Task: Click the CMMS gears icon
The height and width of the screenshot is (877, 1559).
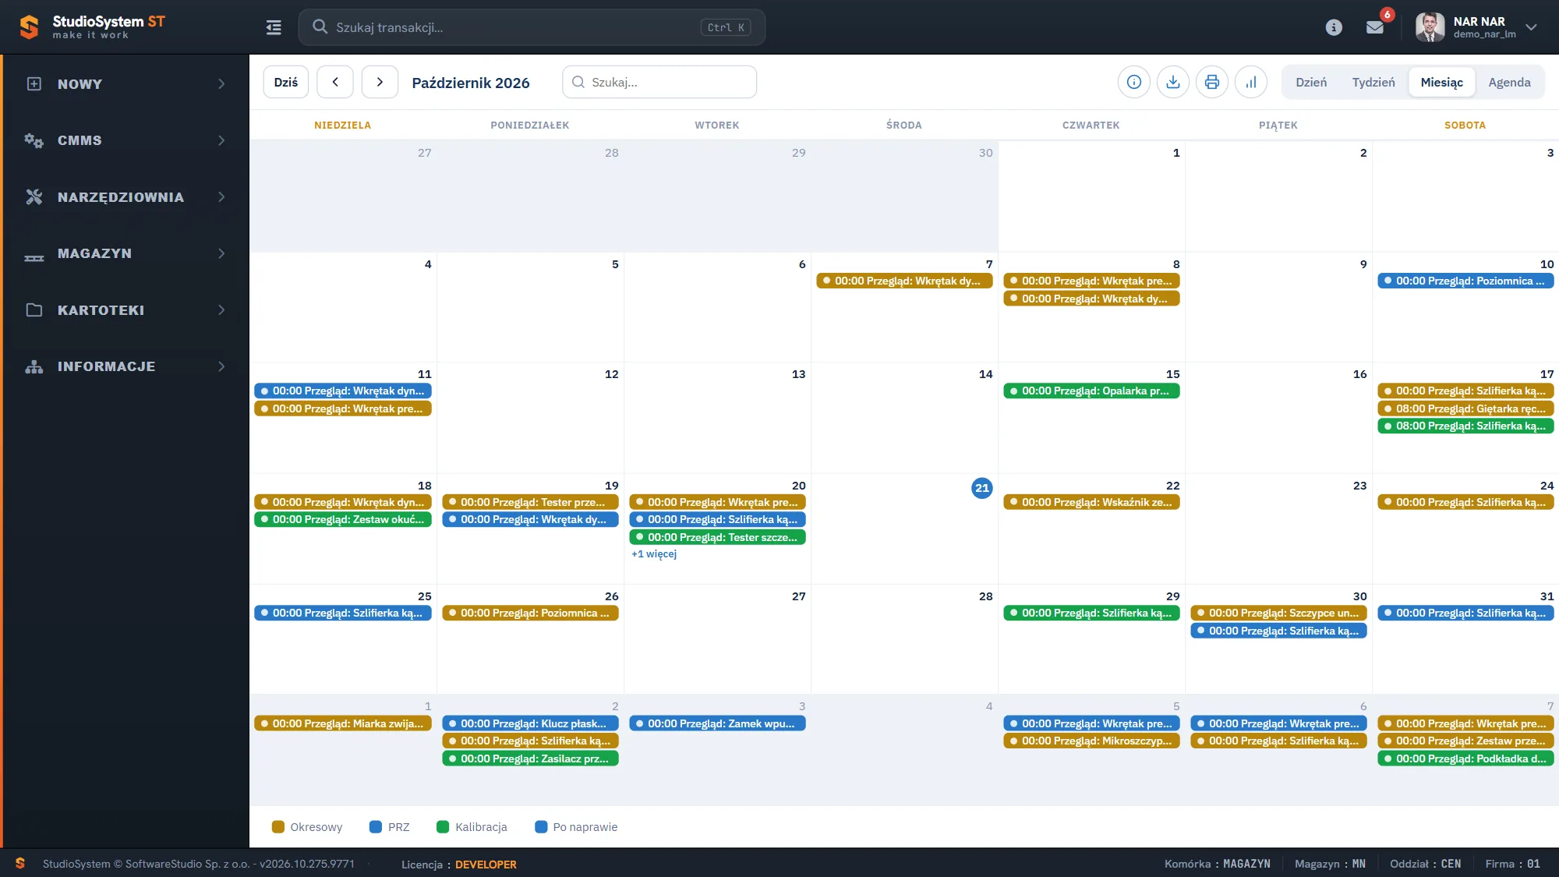Action: [x=34, y=140]
